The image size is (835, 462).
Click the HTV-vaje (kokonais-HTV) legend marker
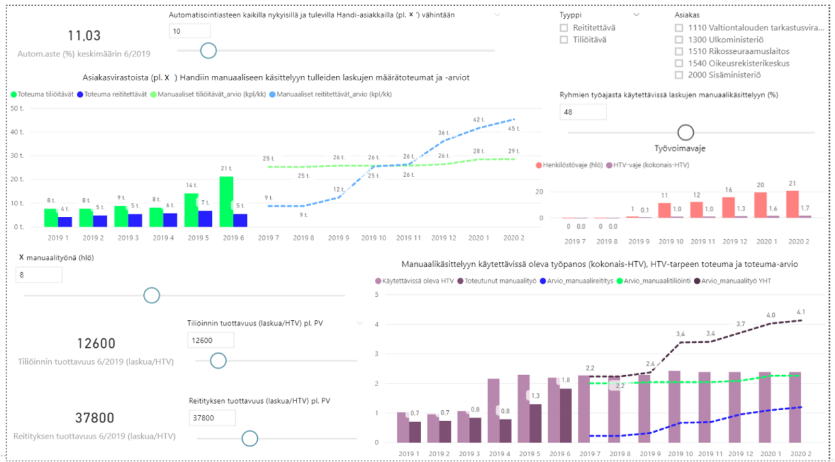(609, 165)
